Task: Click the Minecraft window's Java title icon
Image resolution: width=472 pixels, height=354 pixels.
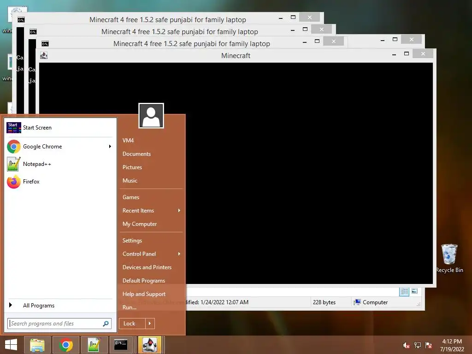Action: pyautogui.click(x=44, y=55)
